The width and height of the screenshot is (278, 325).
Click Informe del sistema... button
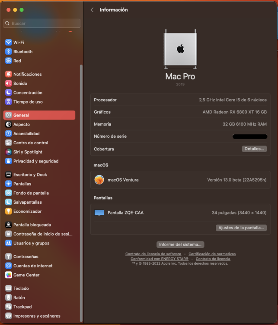coord(180,244)
